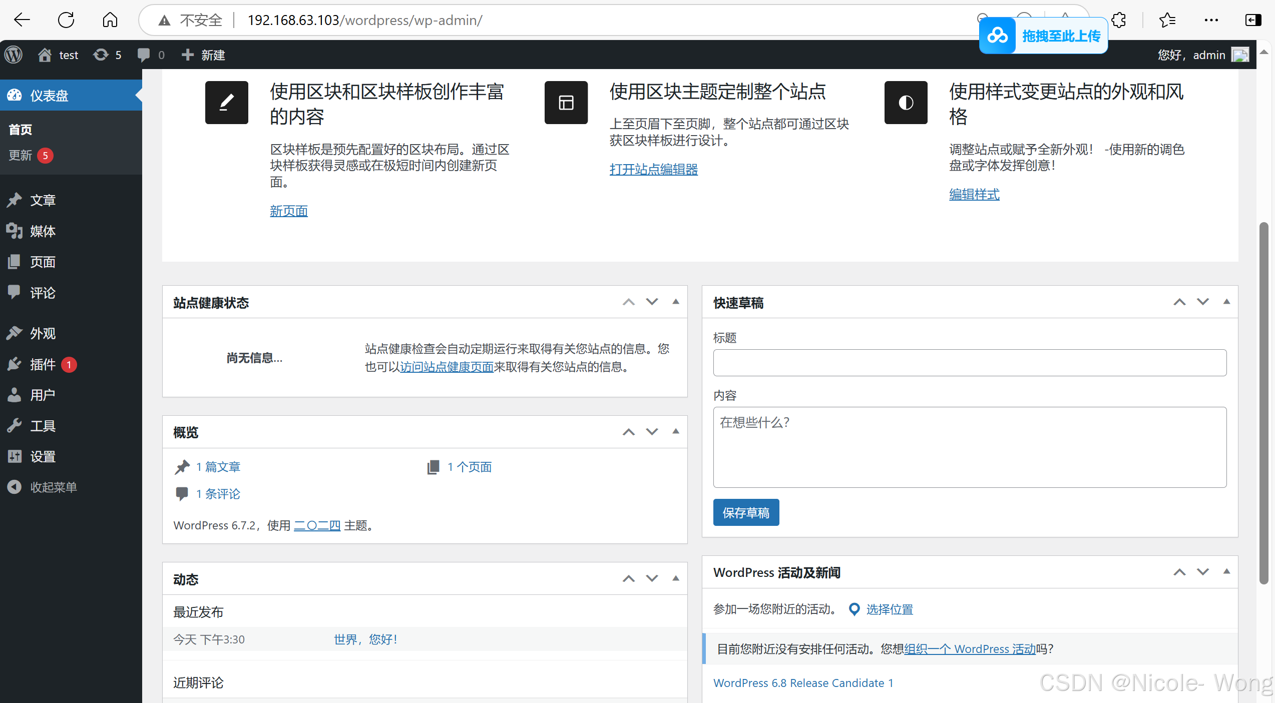Move WordPress 活动及新闻 panel up with its arrow
The image size is (1275, 703).
point(1179,572)
